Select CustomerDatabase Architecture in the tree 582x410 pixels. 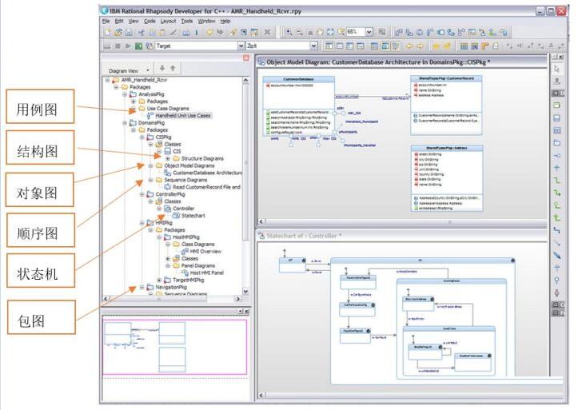[207, 173]
